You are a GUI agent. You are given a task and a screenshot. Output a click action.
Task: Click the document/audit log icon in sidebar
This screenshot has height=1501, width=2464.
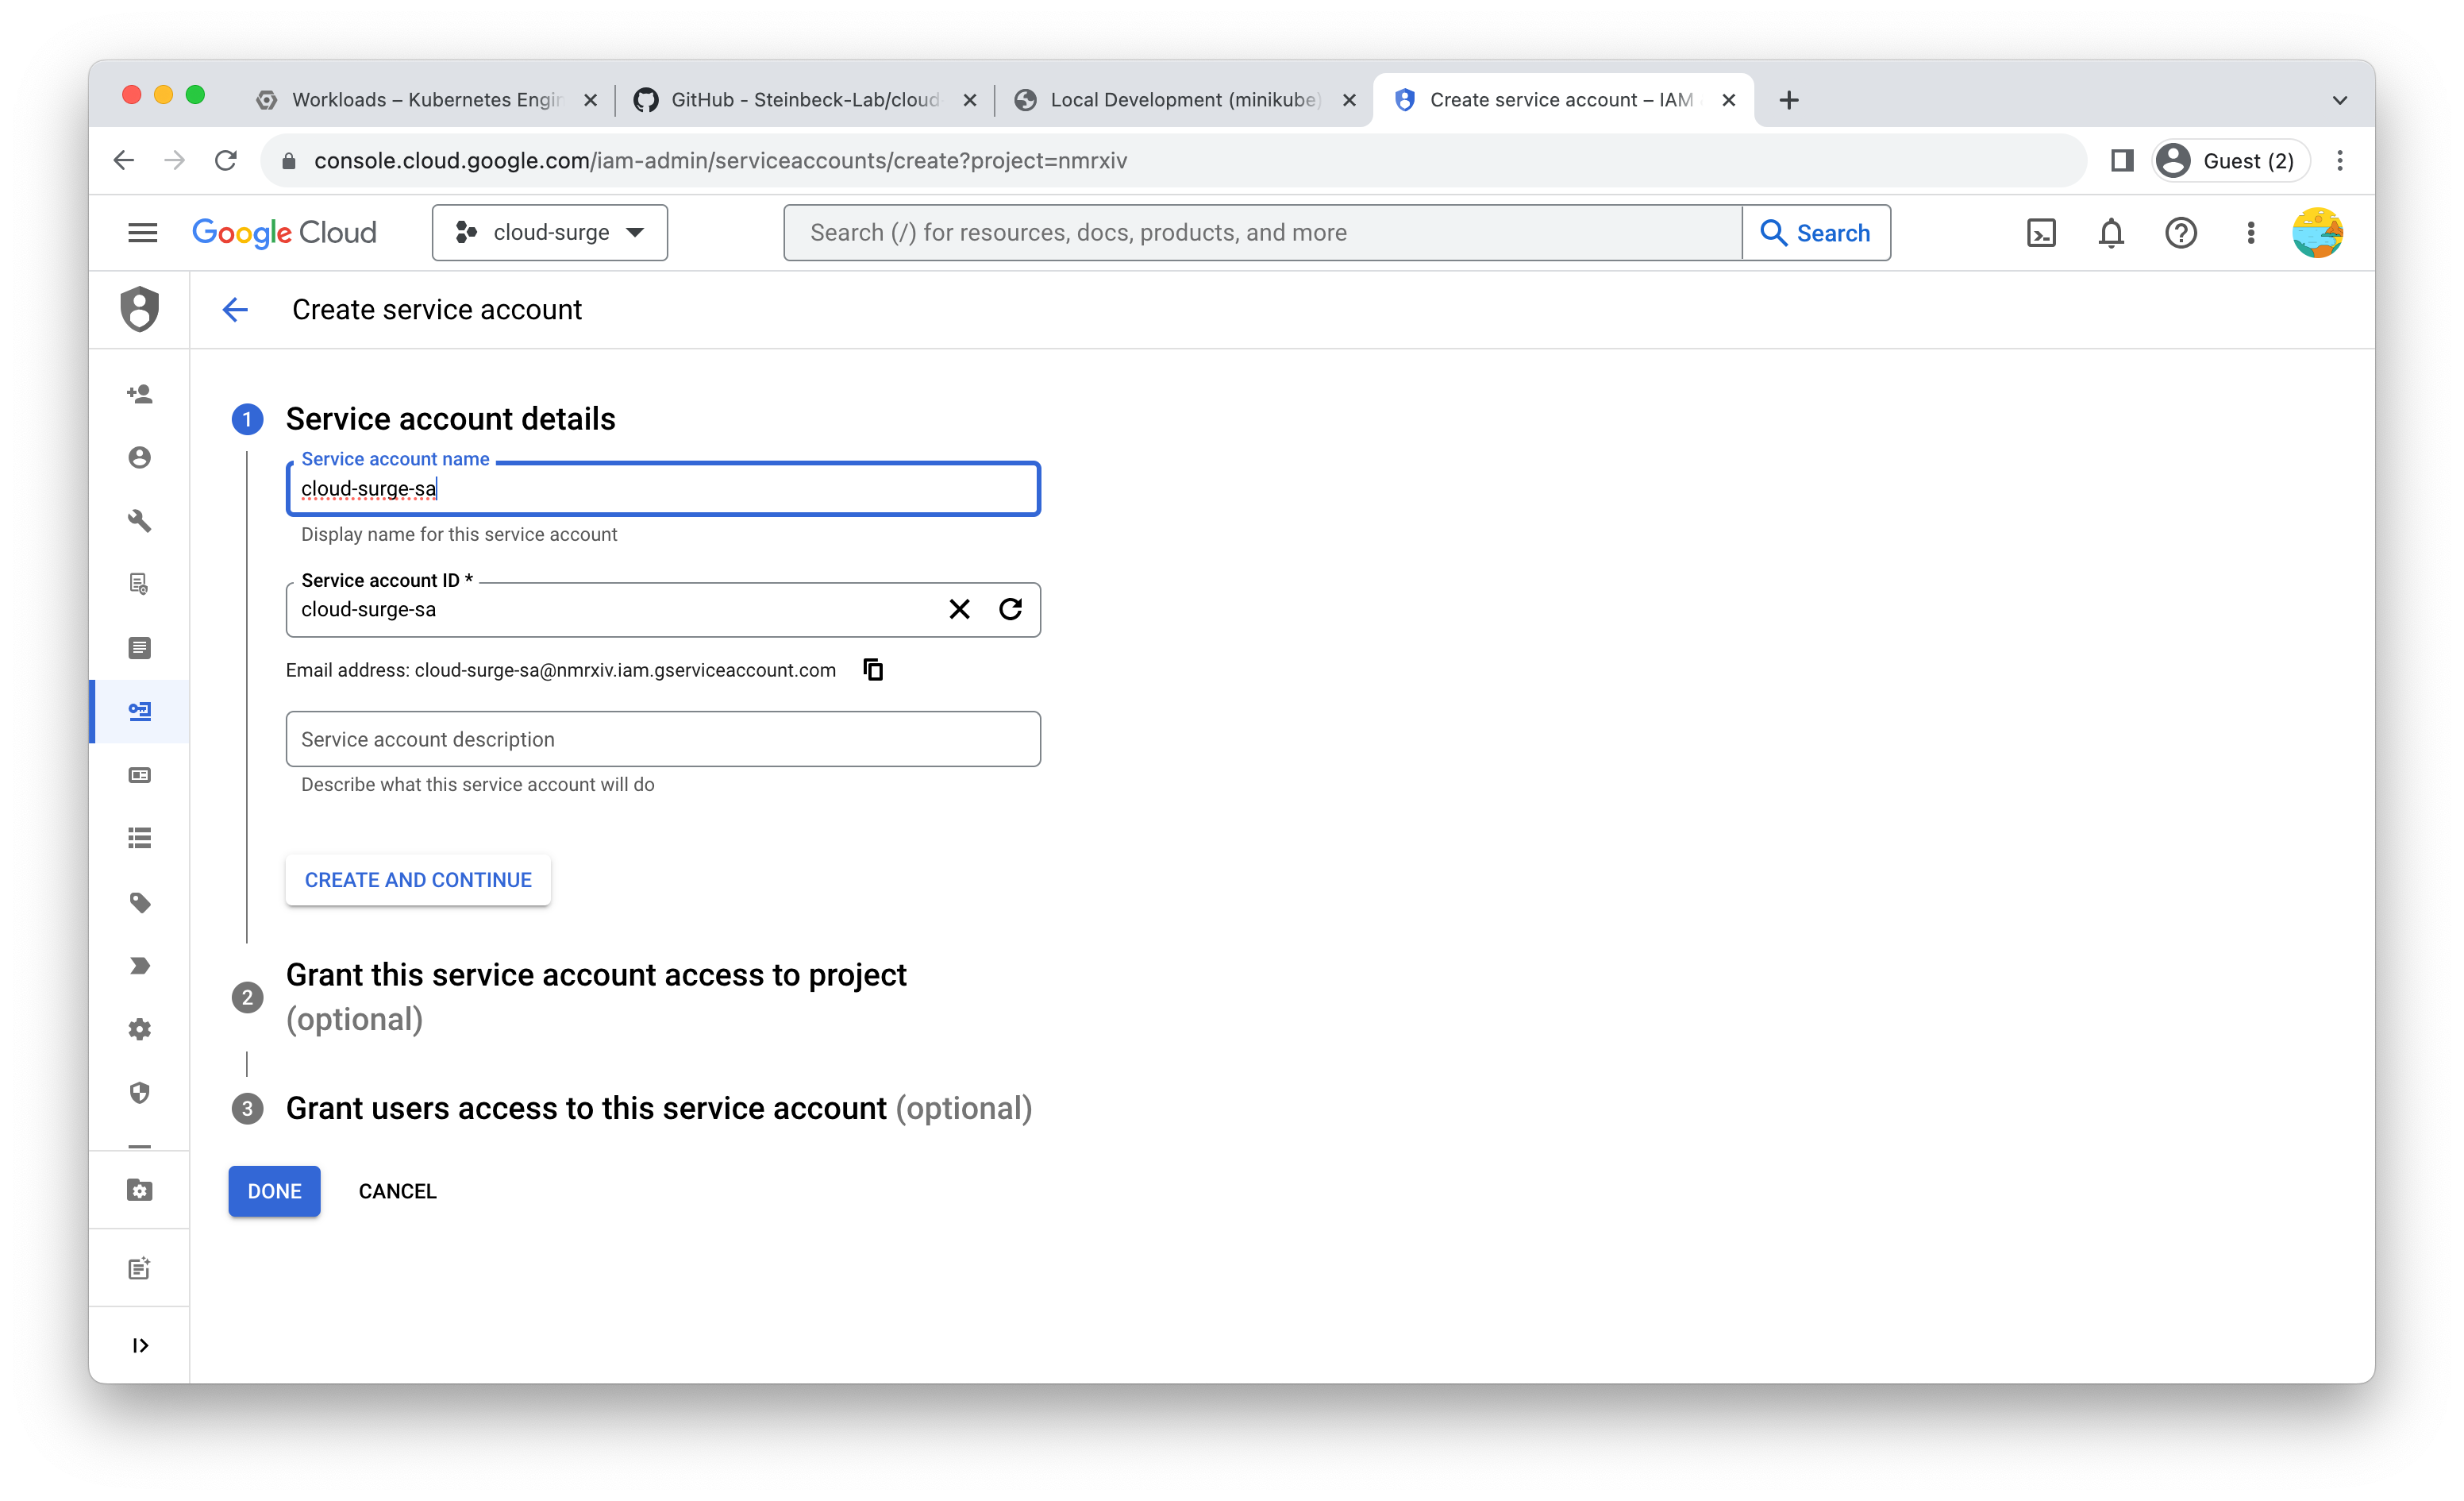141,585
